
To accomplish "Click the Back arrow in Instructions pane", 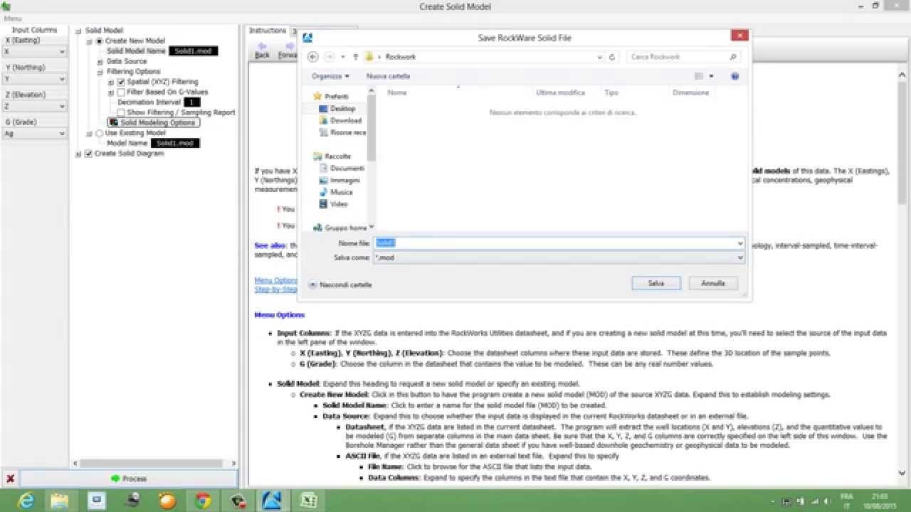I will coord(262,50).
